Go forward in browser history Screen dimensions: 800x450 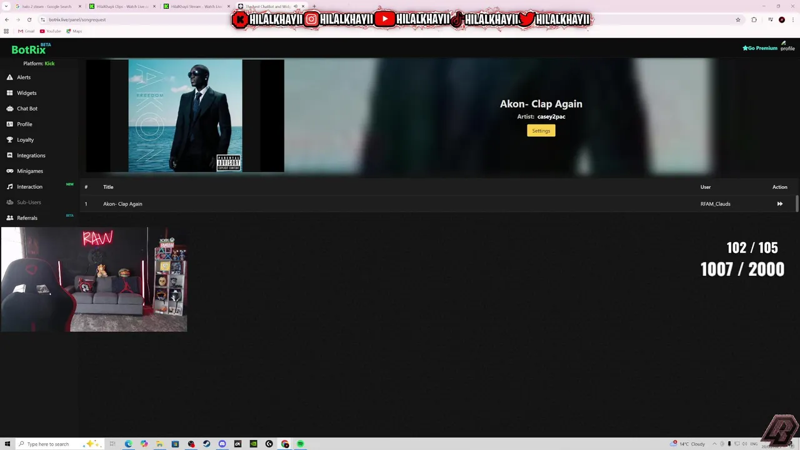click(17, 19)
